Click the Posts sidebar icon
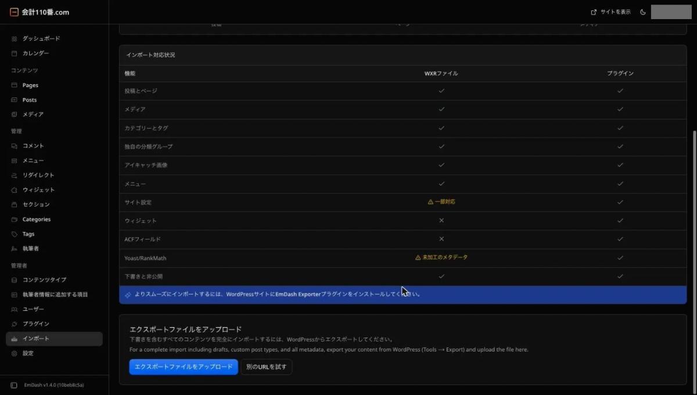Screen dimensions: 697x395 click(x=15, y=100)
